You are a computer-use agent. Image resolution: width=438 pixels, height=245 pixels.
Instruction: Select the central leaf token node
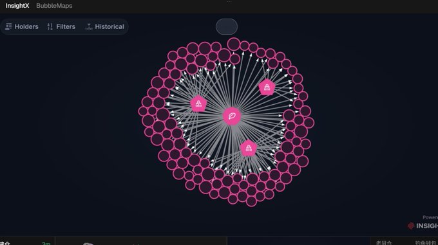pyautogui.click(x=232, y=116)
